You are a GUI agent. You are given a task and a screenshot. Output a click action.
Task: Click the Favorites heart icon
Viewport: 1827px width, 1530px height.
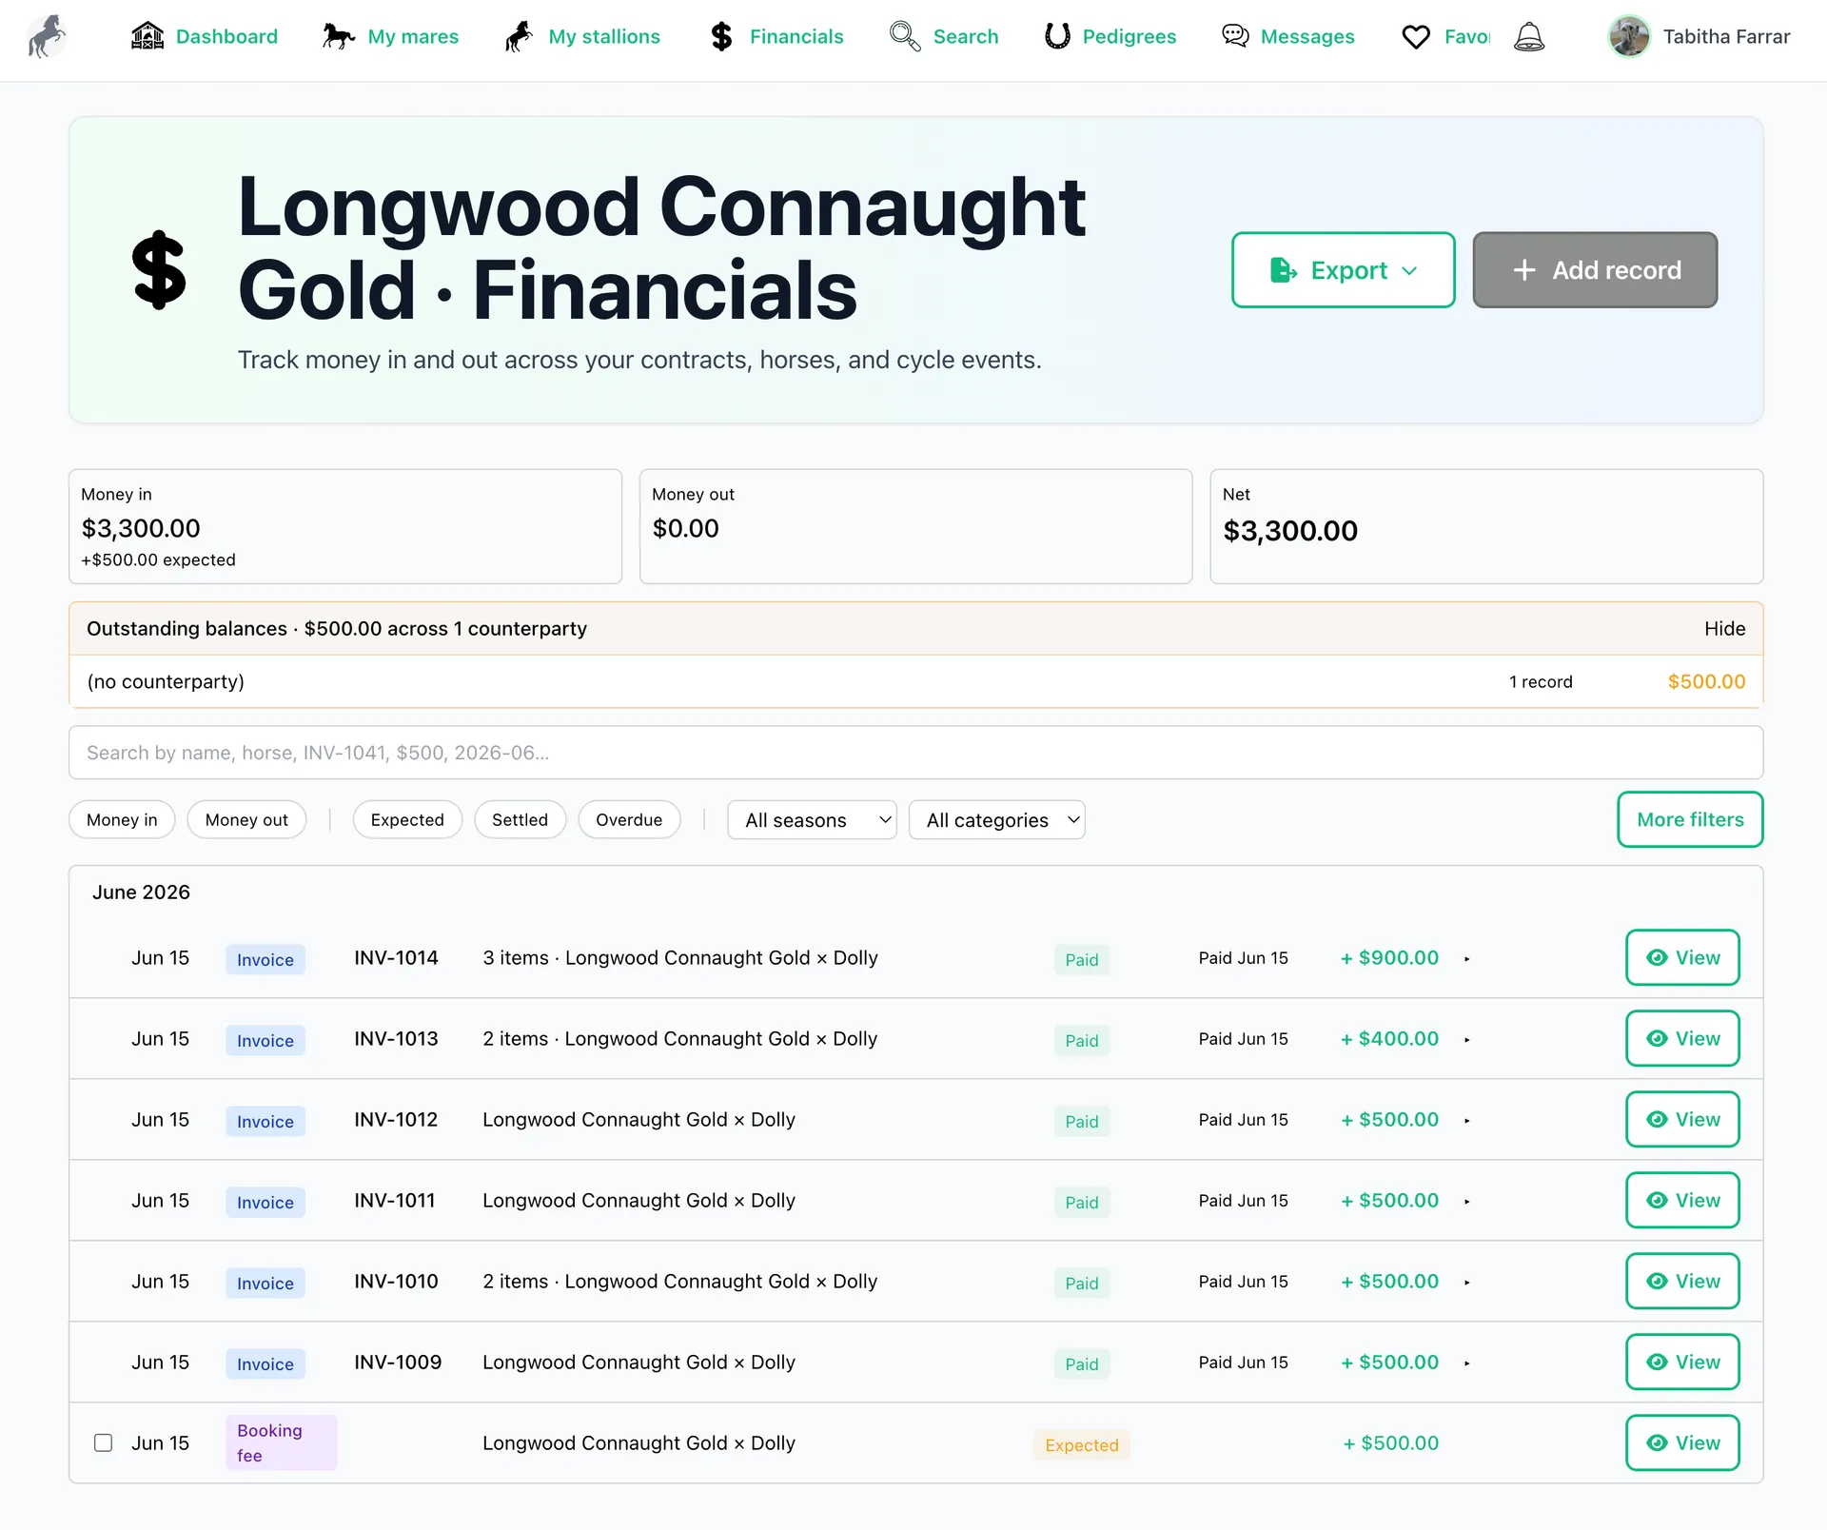pyautogui.click(x=1416, y=37)
